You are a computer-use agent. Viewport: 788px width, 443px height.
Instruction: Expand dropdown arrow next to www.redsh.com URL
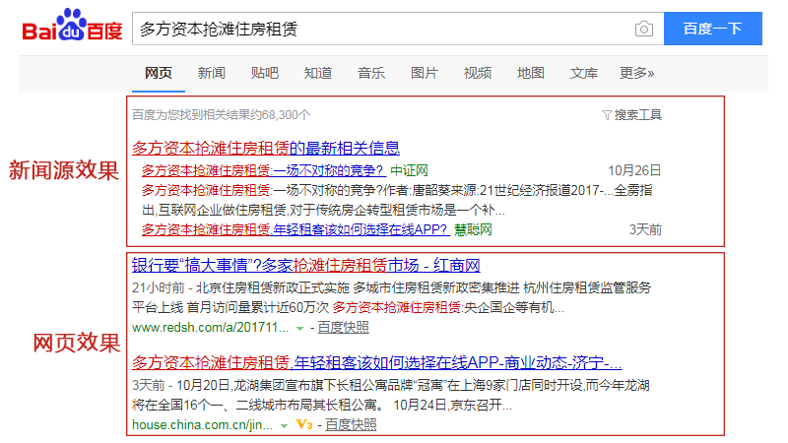(300, 329)
